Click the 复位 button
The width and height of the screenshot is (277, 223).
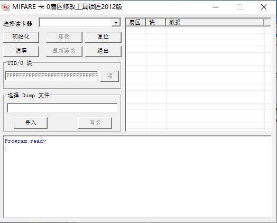(x=103, y=37)
